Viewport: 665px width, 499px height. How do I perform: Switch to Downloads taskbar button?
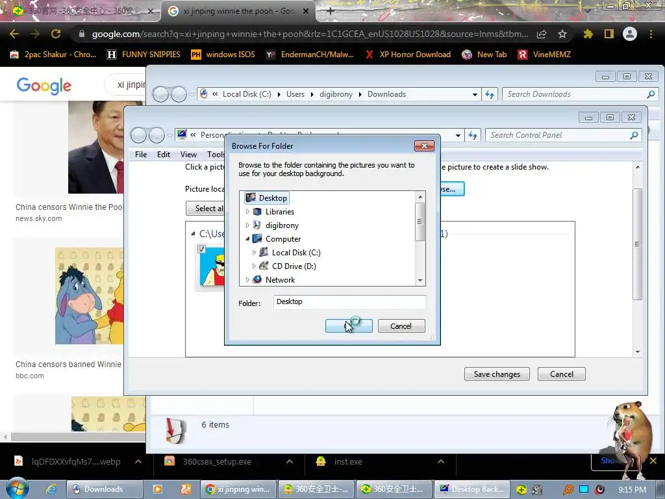(105, 489)
